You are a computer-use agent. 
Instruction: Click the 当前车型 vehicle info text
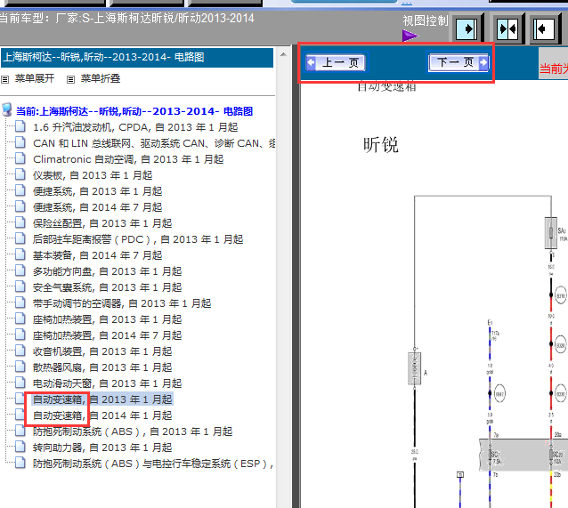pyautogui.click(x=126, y=18)
